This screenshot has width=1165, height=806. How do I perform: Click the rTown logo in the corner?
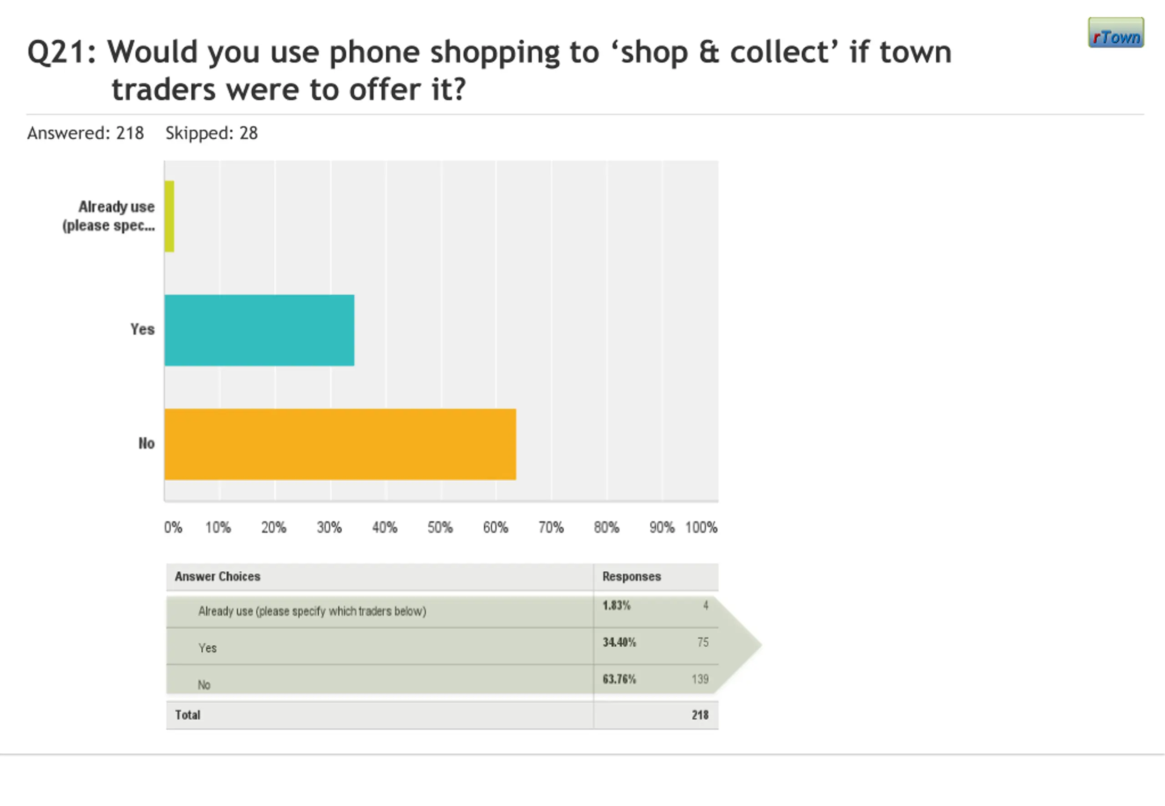(x=1115, y=33)
